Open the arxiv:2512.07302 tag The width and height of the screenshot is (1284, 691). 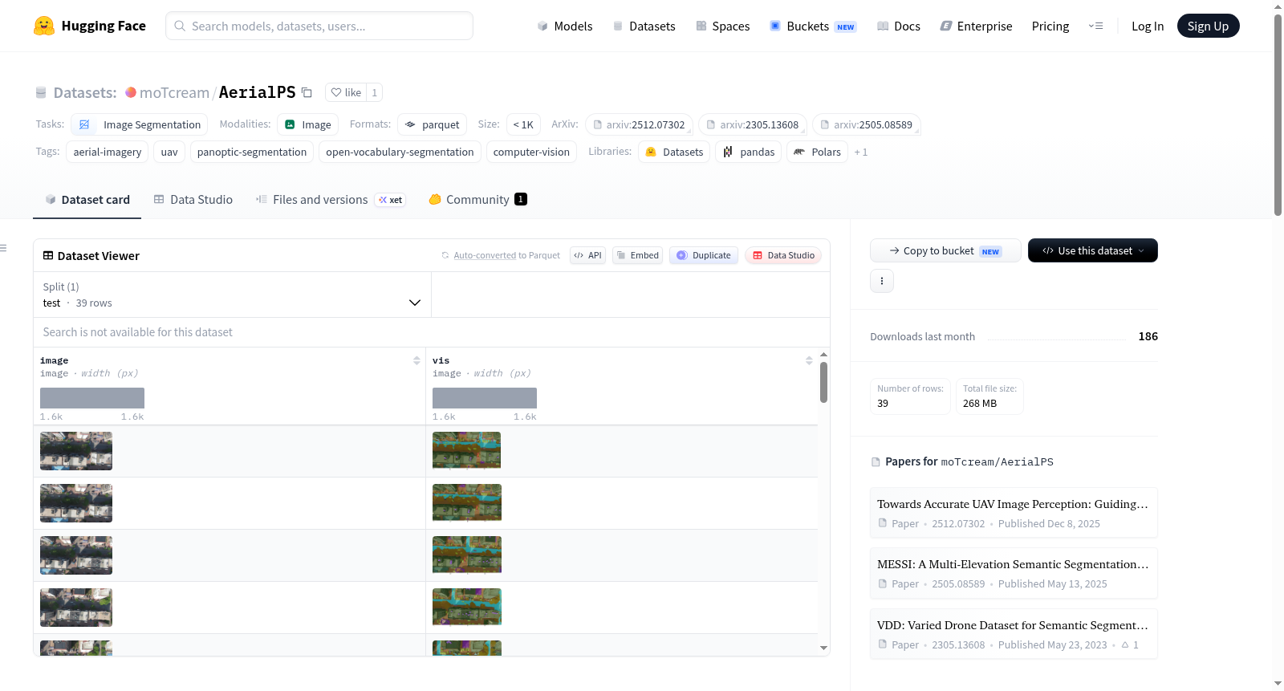pyautogui.click(x=640, y=124)
